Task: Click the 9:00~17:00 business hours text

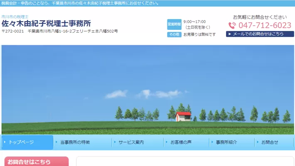Action: (194, 21)
